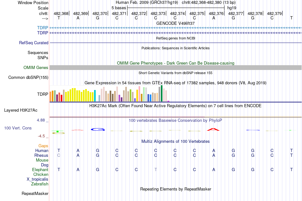Click the Layered H3K27Ac label
Screen dimensions: 302x201
pos(21,110)
